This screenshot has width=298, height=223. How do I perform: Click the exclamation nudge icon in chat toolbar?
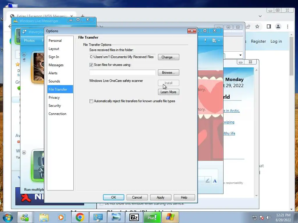205,40
